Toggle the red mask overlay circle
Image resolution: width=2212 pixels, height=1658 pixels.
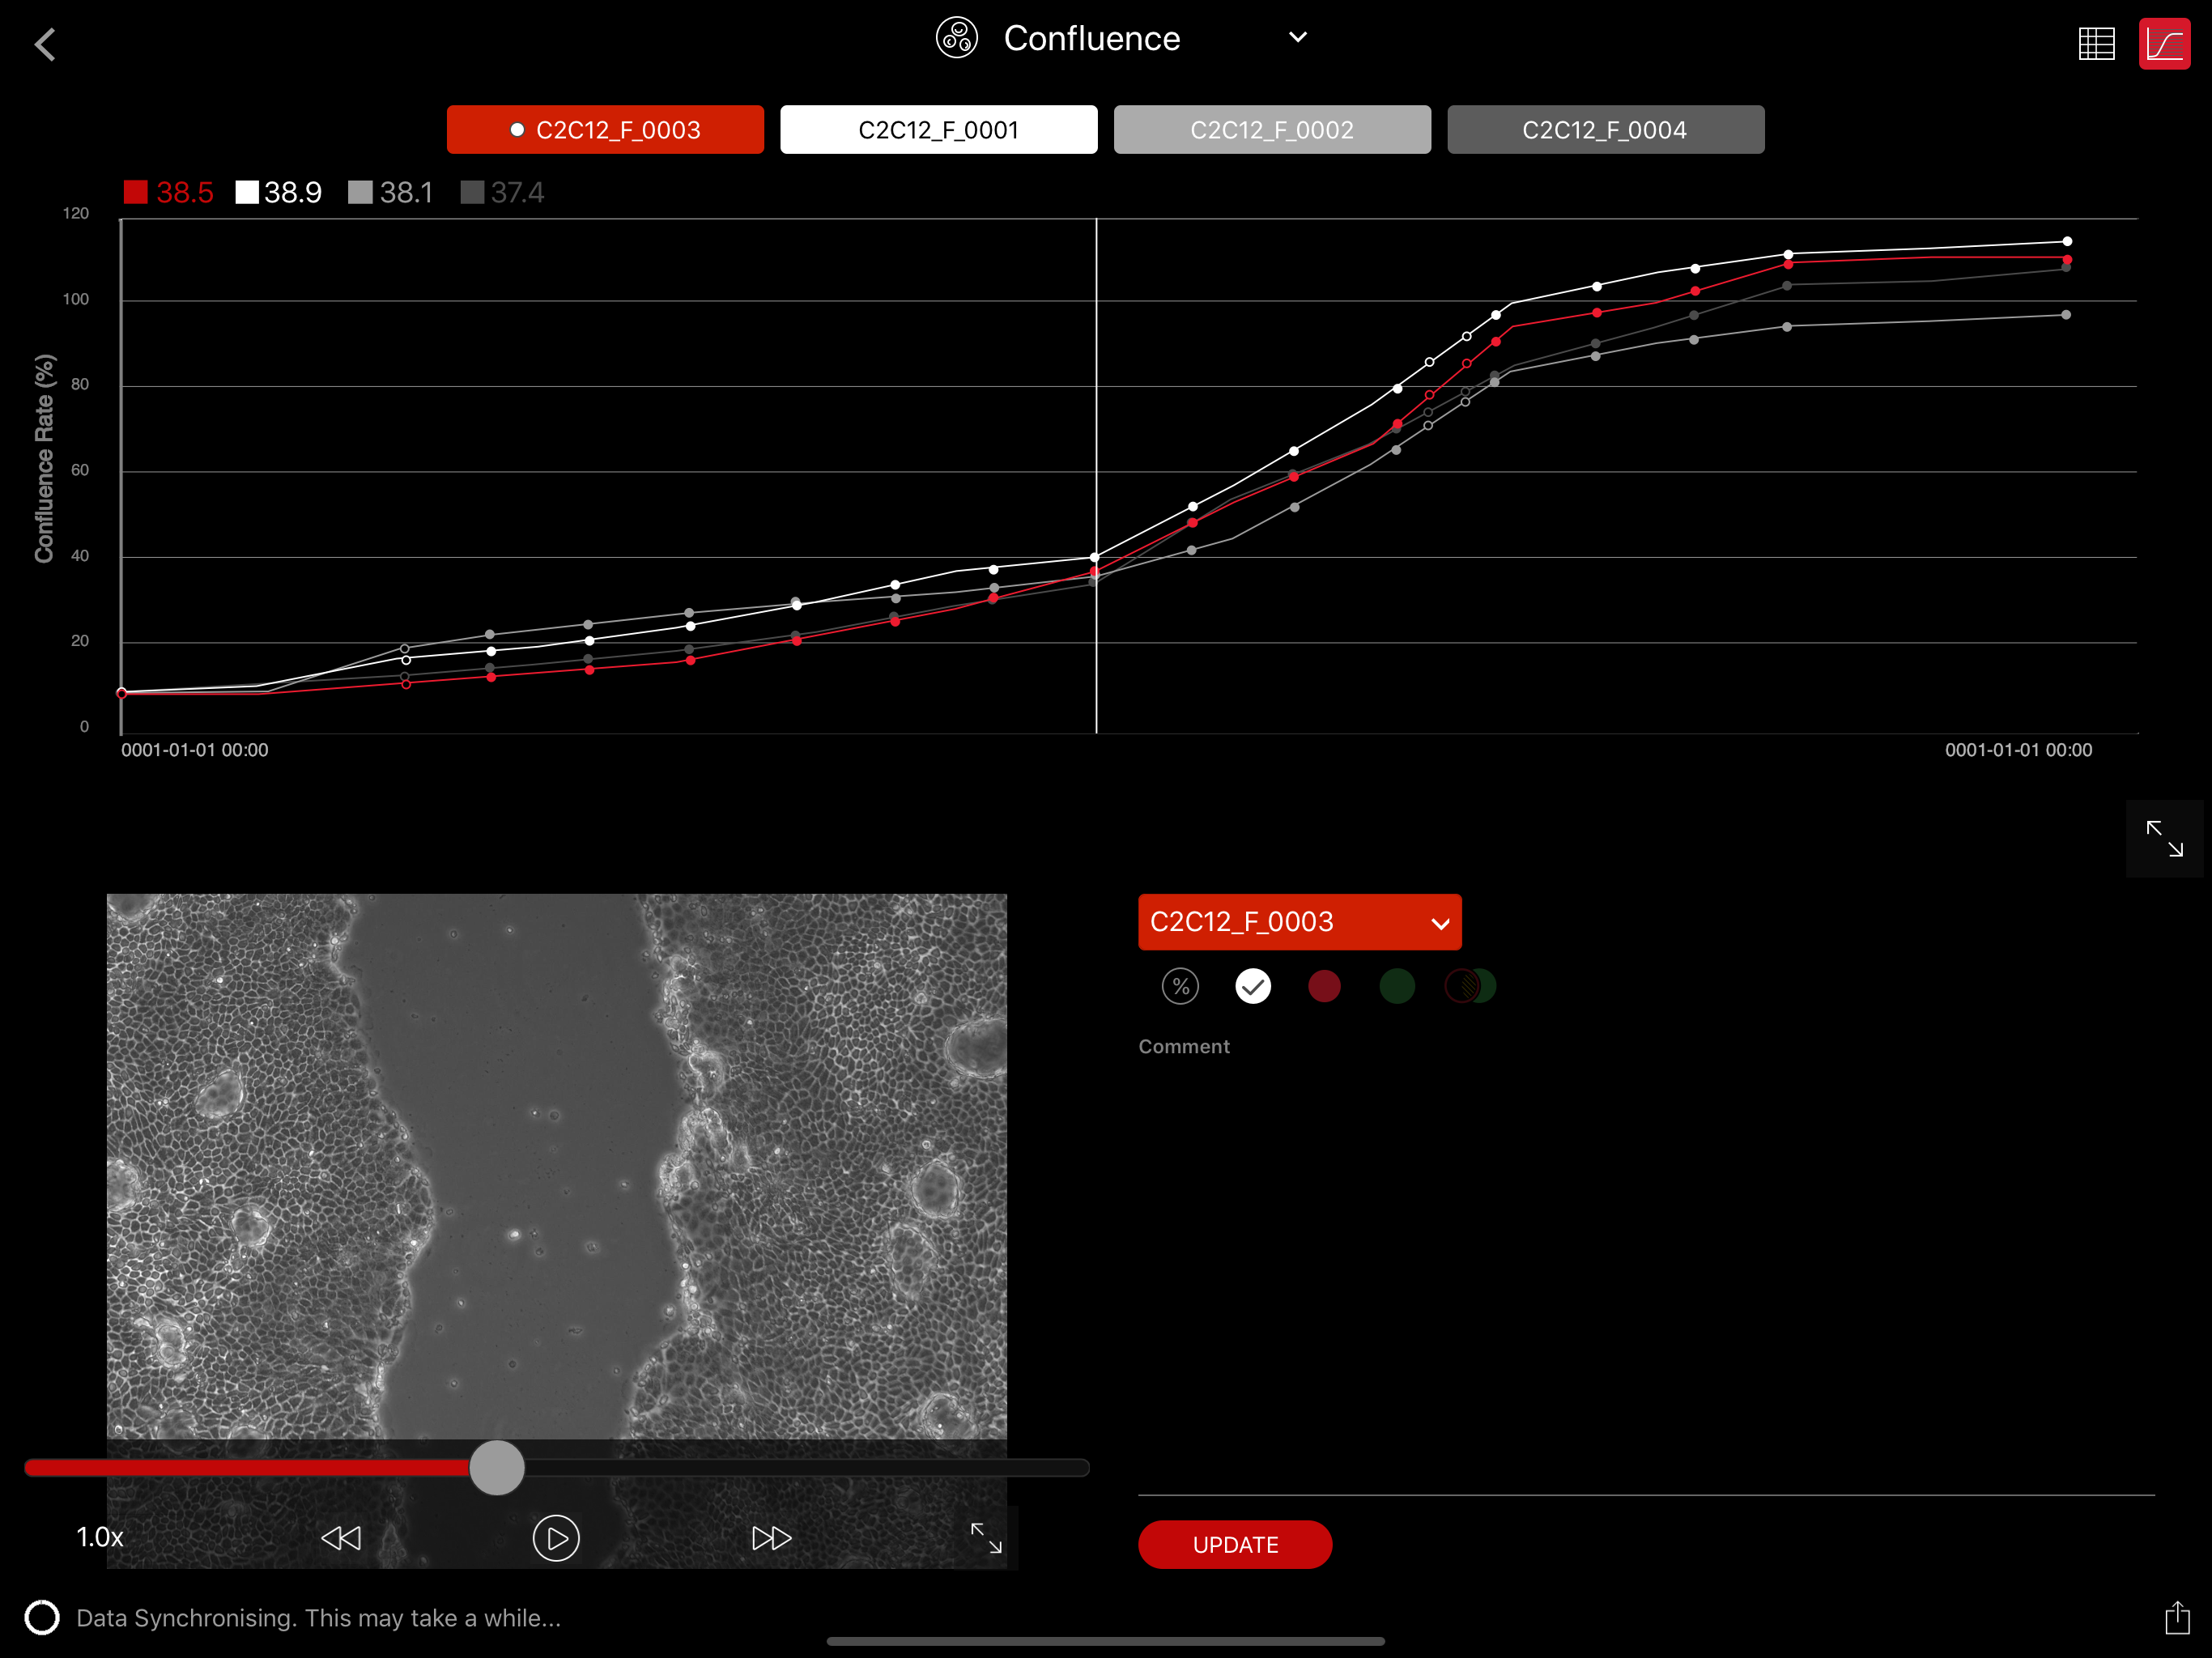(x=1323, y=986)
